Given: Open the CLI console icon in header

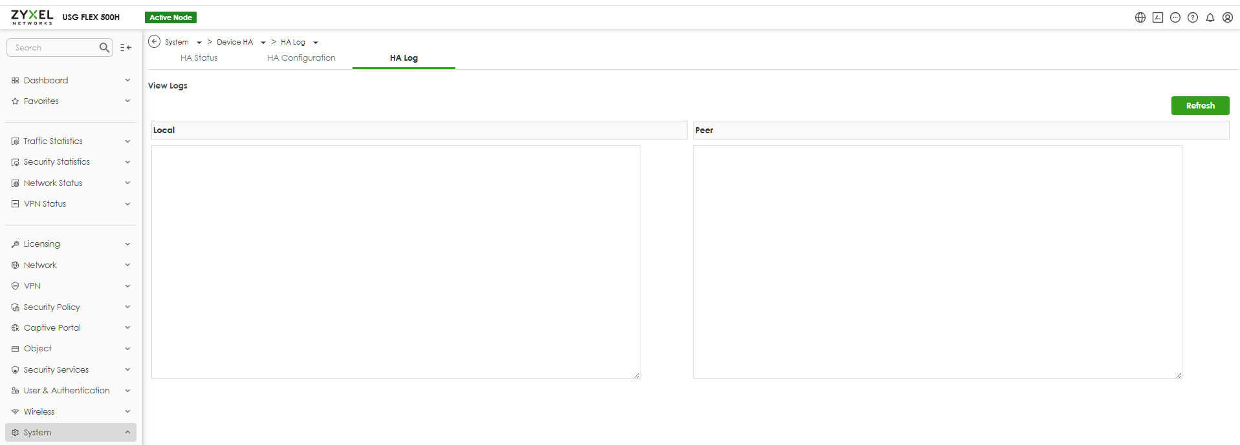Looking at the screenshot, I should 1158,17.
